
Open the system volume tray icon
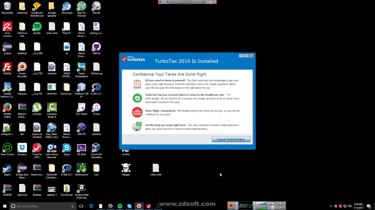(x=350, y=206)
